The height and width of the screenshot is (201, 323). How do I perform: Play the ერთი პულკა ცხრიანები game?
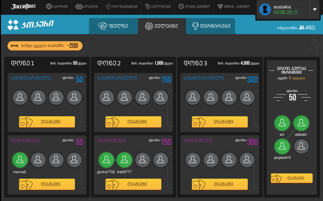click(292, 178)
